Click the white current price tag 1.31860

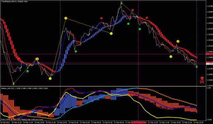tap(210, 64)
